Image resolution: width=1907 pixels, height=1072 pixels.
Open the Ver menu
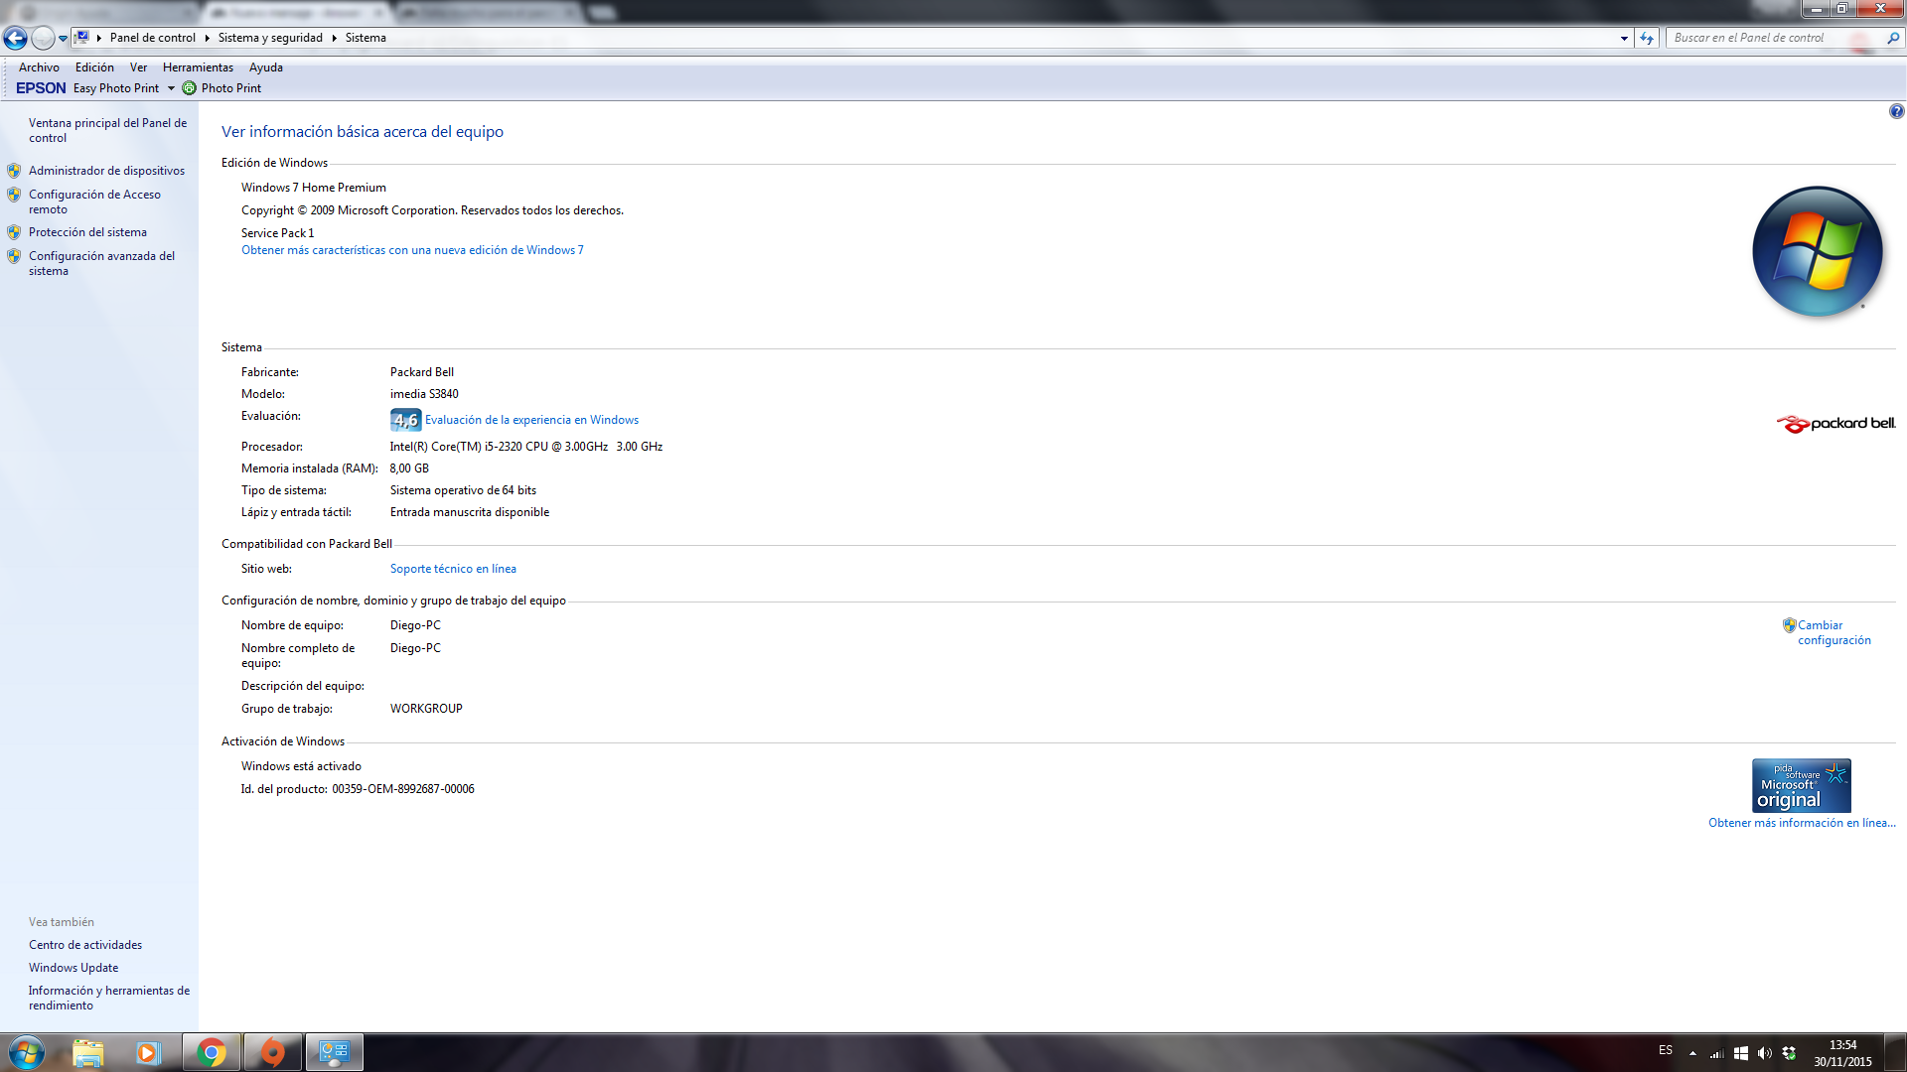click(138, 67)
